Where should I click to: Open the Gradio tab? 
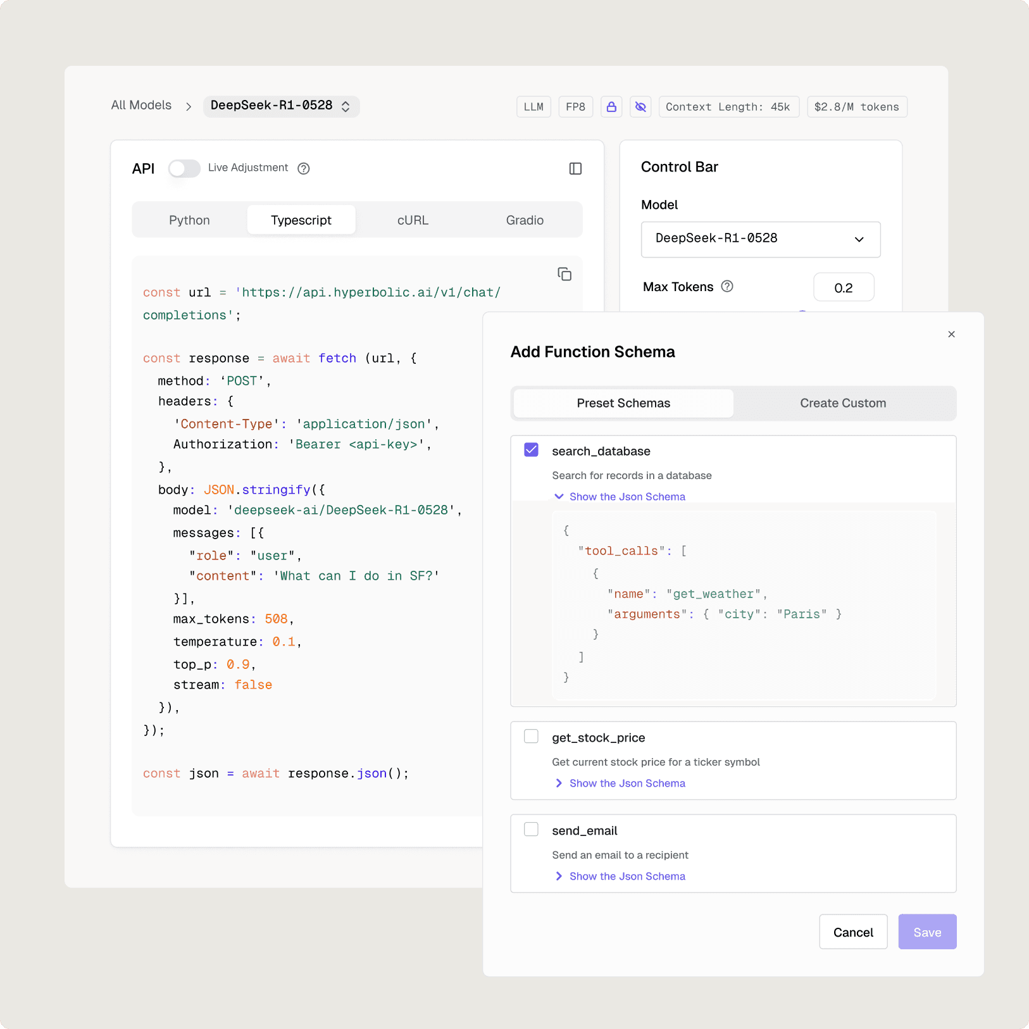525,220
